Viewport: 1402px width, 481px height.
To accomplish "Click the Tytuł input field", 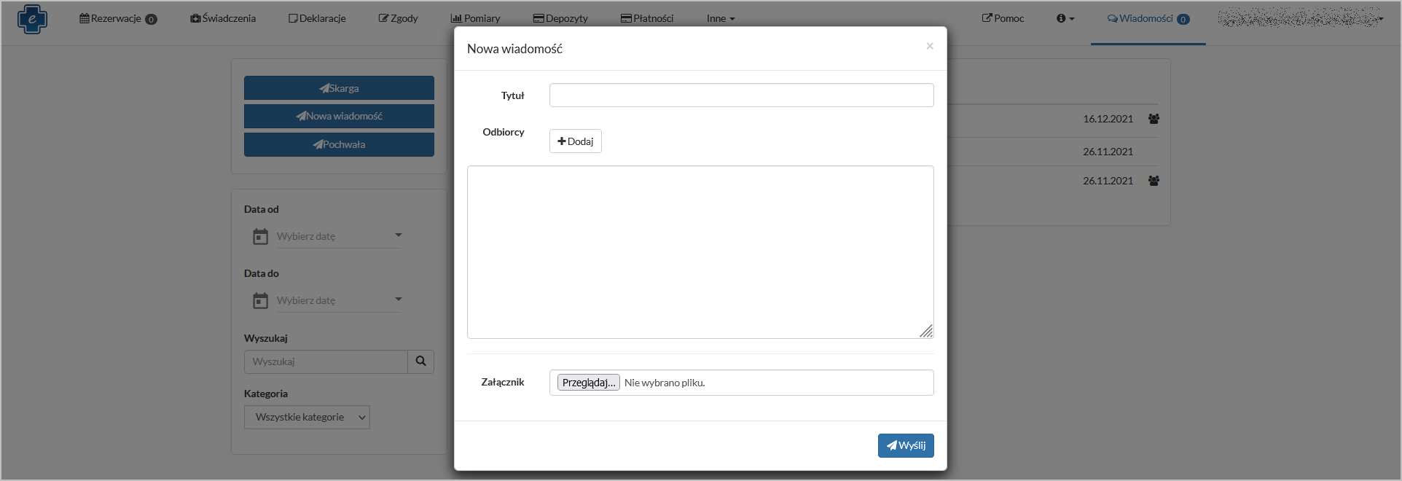I will click(x=741, y=95).
